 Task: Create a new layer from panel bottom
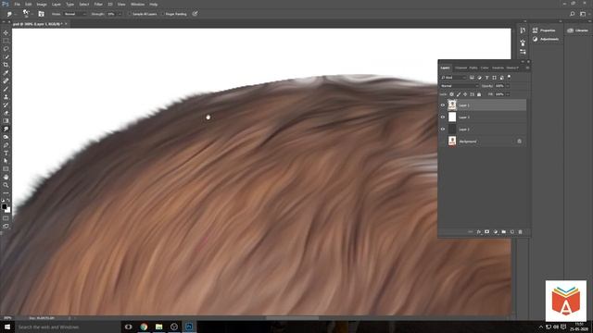coord(512,232)
